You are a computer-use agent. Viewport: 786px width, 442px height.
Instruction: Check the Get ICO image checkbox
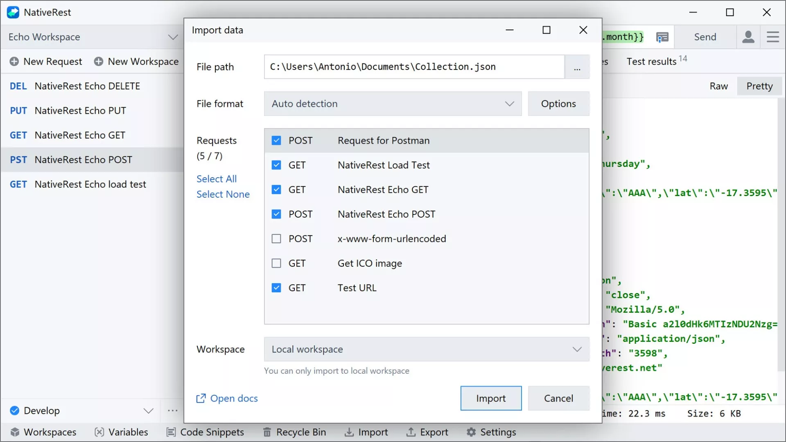click(276, 264)
